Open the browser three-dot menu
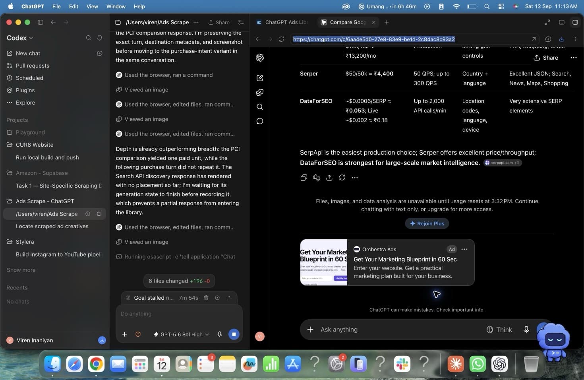 [x=575, y=39]
